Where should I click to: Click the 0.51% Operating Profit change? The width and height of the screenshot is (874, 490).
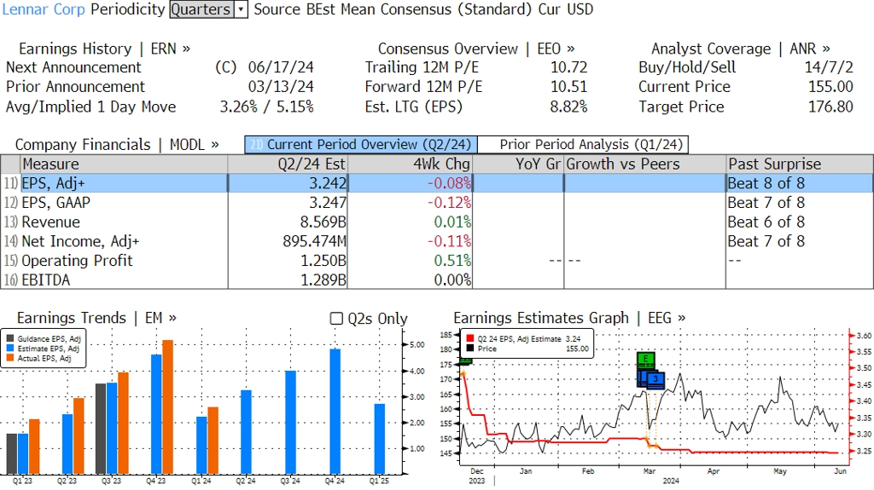[452, 261]
